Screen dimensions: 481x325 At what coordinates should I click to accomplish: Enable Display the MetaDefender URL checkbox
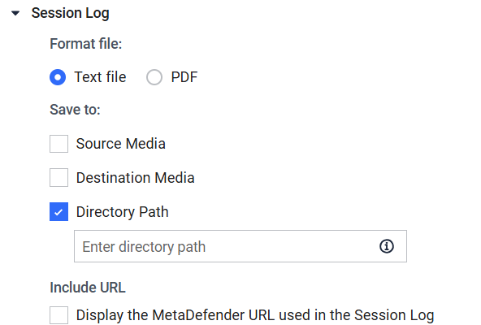[58, 315]
